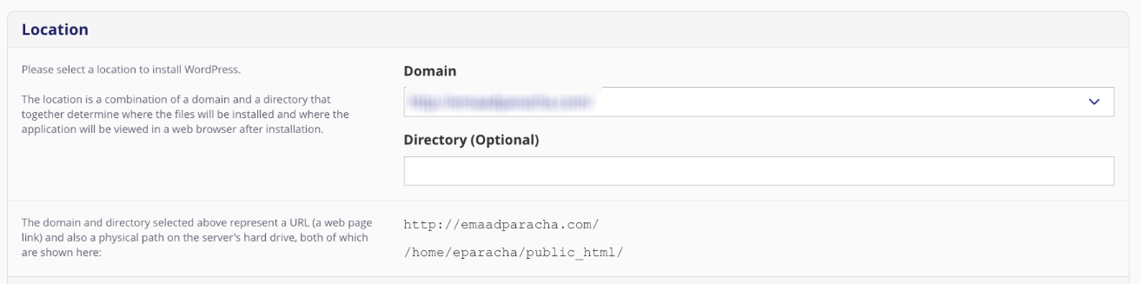Click the /home/eparacha/public_html/ path text
The height and width of the screenshot is (284, 1141).
point(513,253)
